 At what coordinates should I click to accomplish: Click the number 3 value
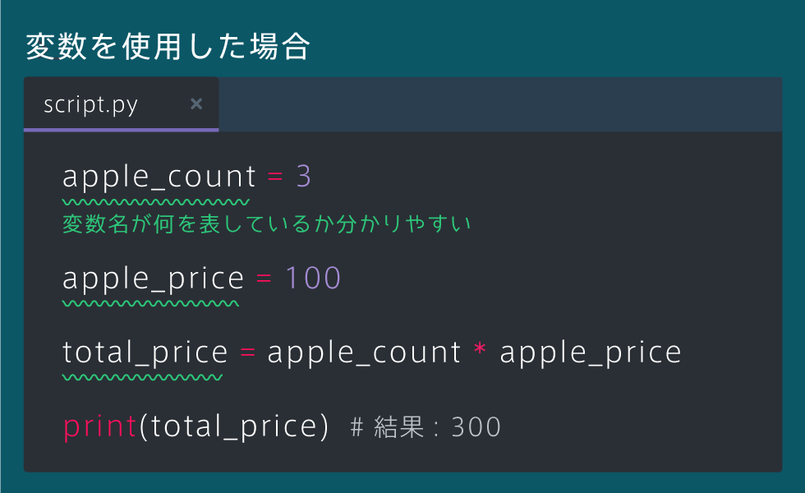click(303, 176)
